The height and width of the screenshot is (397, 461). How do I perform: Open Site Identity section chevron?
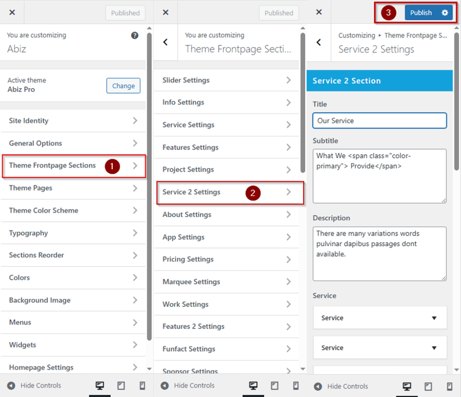click(135, 121)
